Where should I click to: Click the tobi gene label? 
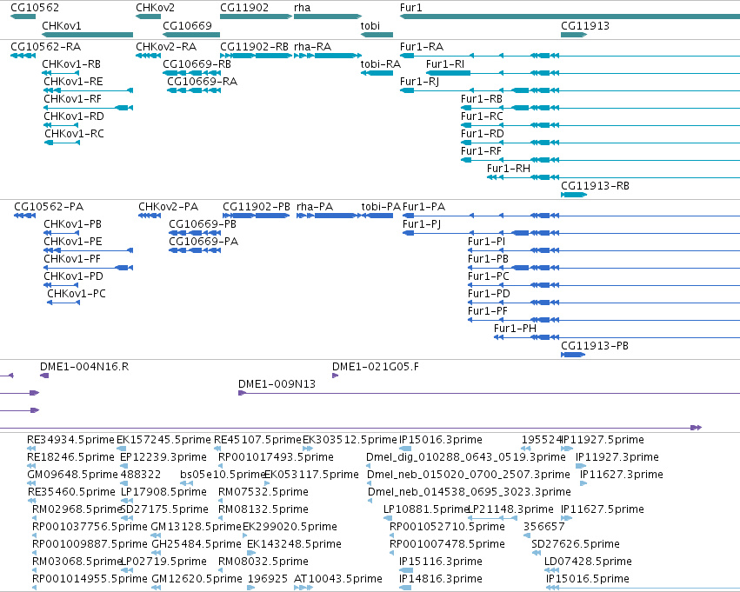(x=370, y=25)
